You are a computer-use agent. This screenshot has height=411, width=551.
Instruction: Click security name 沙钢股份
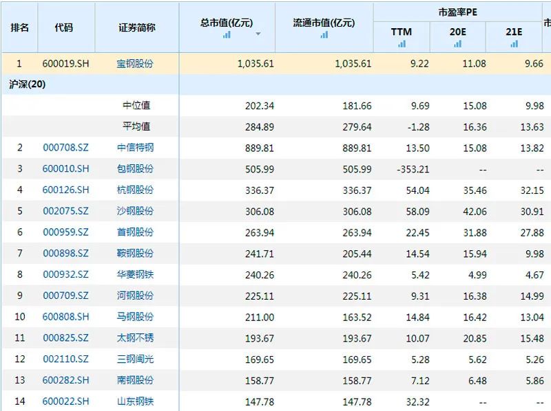click(x=135, y=211)
